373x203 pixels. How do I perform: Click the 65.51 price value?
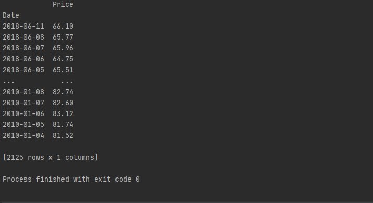pyautogui.click(x=63, y=70)
